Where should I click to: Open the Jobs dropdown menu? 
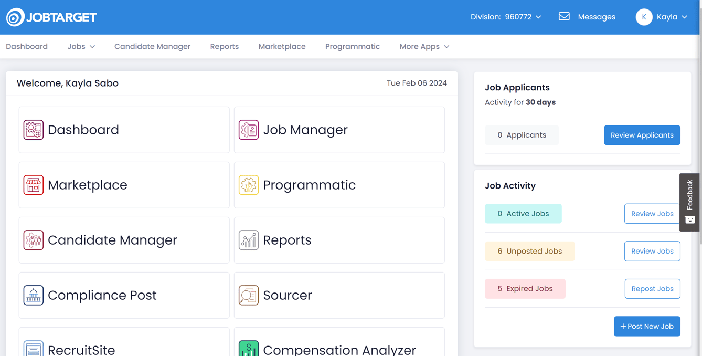pyautogui.click(x=81, y=46)
